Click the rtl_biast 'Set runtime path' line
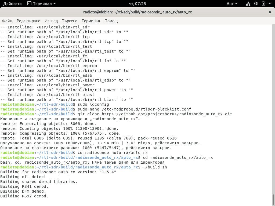Image resolution: width=275 pixels, height=206 pixels. tap(67, 100)
